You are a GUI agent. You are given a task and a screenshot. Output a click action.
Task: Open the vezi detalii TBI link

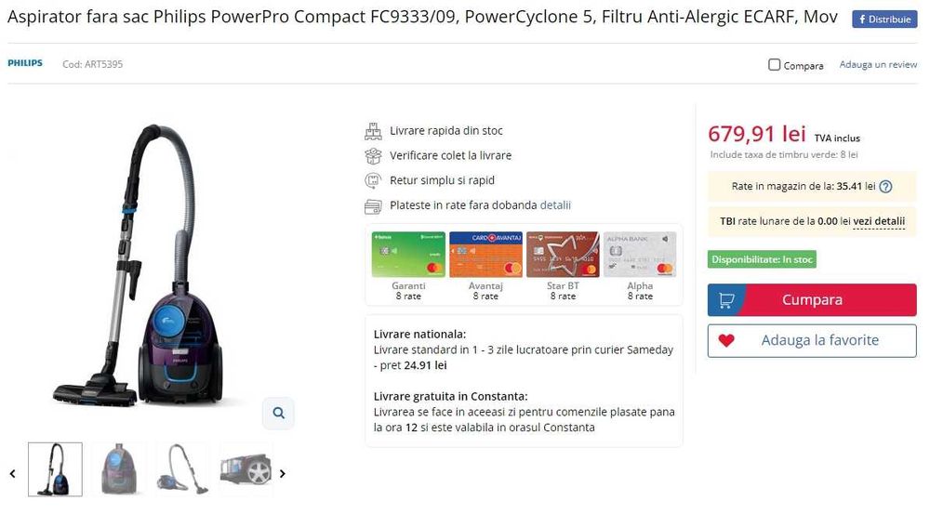[879, 221]
